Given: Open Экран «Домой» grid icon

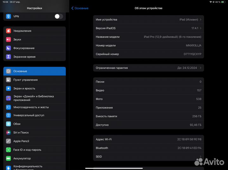Looking at the screenshot, I should [9, 98].
